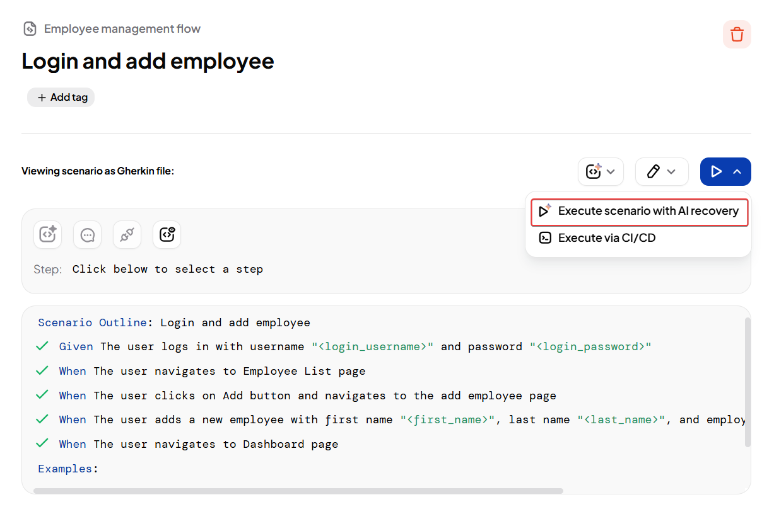The image size is (774, 519).
Task: Select the adds a new employee step
Action: [x=402, y=420]
